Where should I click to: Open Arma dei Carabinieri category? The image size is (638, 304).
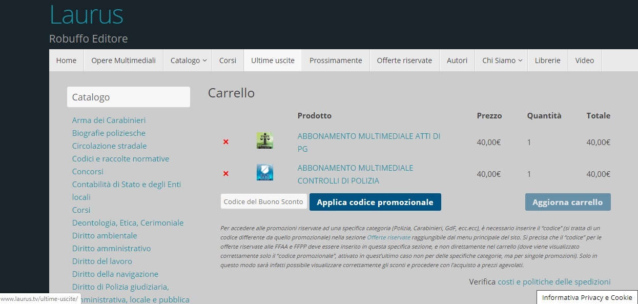pyautogui.click(x=109, y=120)
